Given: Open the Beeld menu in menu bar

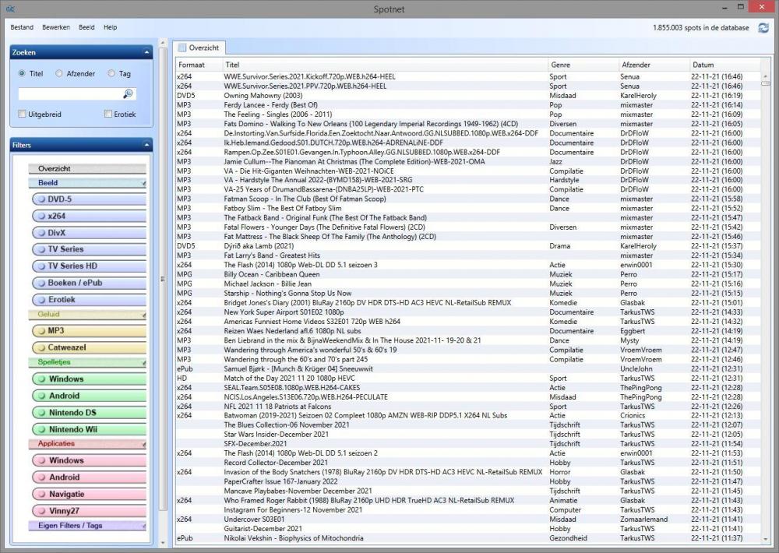Looking at the screenshot, I should coord(86,27).
